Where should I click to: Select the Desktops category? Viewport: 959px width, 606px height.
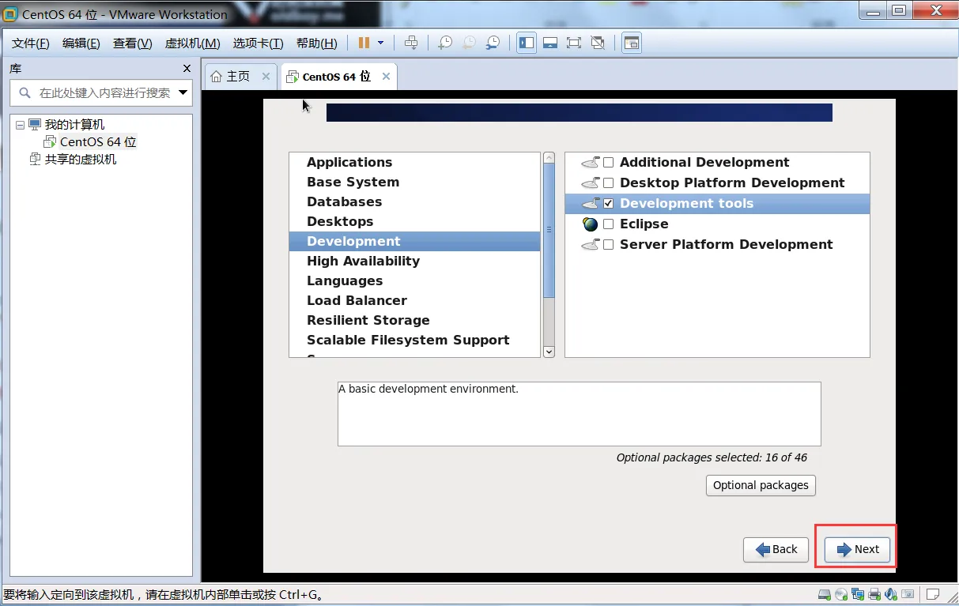tap(414, 221)
